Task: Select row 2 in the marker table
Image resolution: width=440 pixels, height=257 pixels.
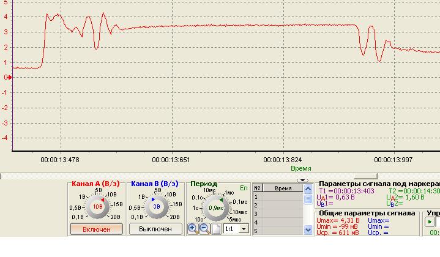Action: [278, 206]
